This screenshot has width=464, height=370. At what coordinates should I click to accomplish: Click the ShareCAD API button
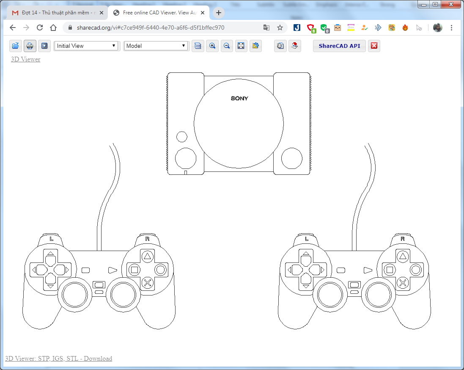[339, 46]
